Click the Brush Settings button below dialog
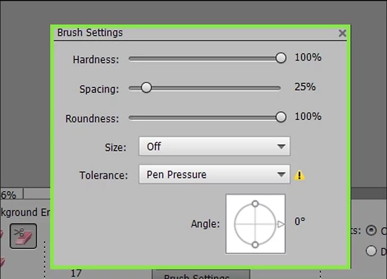Screen dimensions: 387x279 (x=201, y=275)
